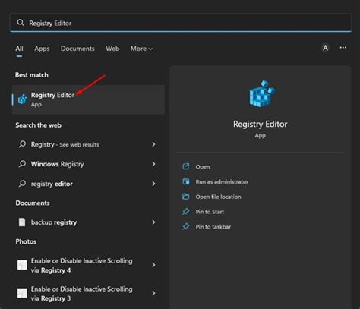The width and height of the screenshot is (360, 309).
Task: Click the Pin to Start pin icon
Action: (186, 211)
